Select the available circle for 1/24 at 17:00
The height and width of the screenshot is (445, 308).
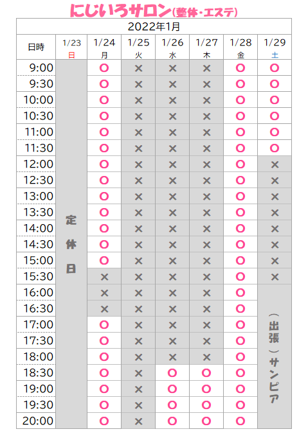pos(104,325)
